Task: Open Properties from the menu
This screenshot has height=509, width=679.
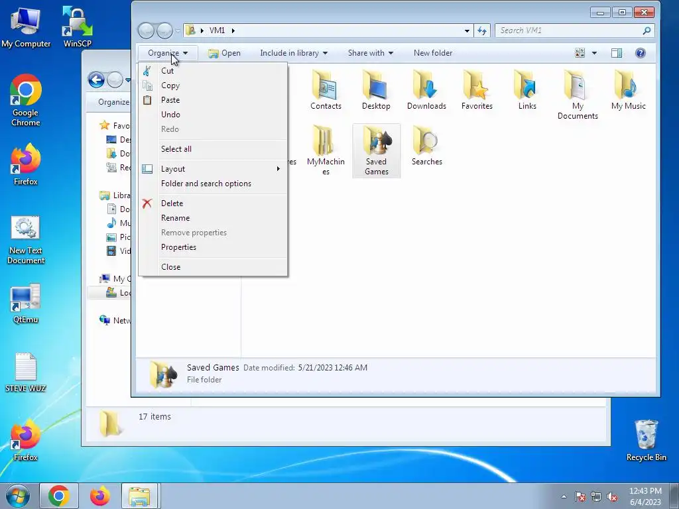Action: click(x=213, y=247)
